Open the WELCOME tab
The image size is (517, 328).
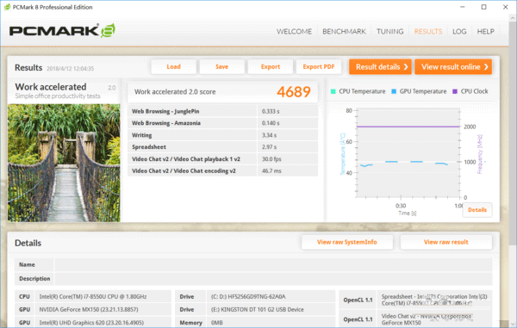coord(294,32)
